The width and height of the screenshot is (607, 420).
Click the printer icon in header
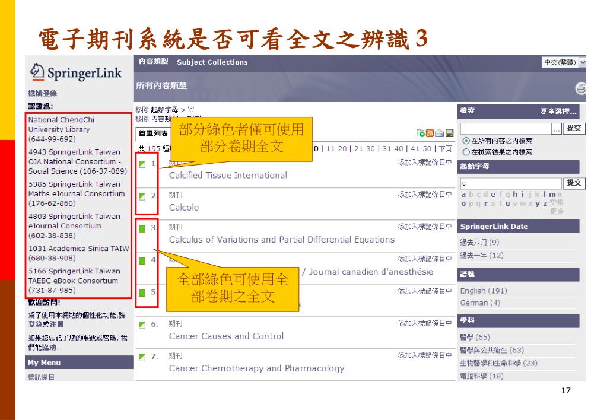(x=581, y=88)
